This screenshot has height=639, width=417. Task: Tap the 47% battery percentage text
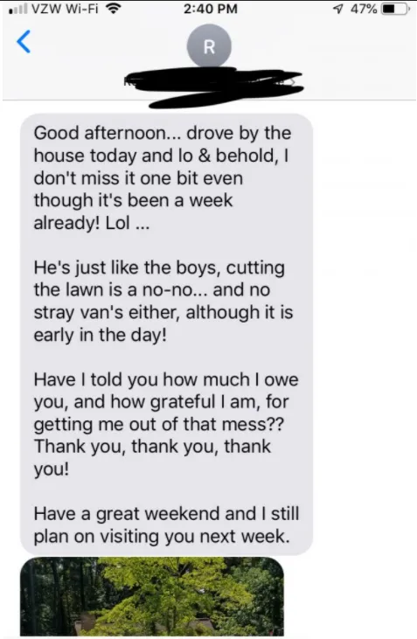pos(364,9)
